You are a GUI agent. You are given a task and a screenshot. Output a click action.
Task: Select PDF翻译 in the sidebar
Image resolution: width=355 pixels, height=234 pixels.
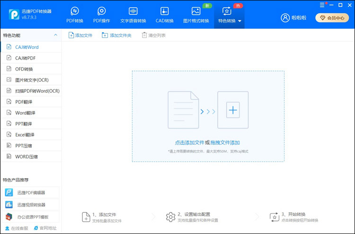[31, 102]
